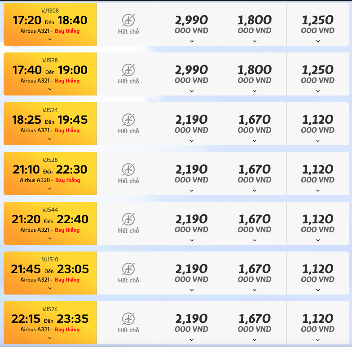Click sold-out plane icon for flight VJ544
This screenshot has height=347, width=352.
click(128, 219)
